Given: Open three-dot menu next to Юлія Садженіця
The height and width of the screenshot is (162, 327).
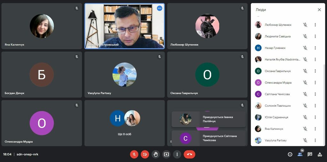Looking at the screenshot, I should pos(315,117).
